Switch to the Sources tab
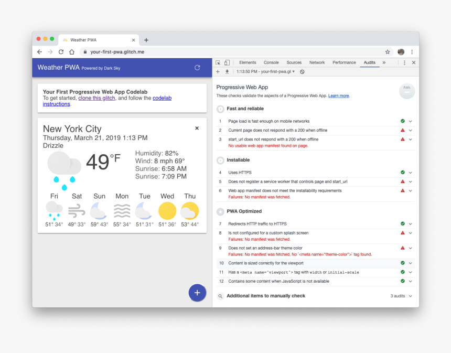This screenshot has width=451, height=353. (x=294, y=62)
